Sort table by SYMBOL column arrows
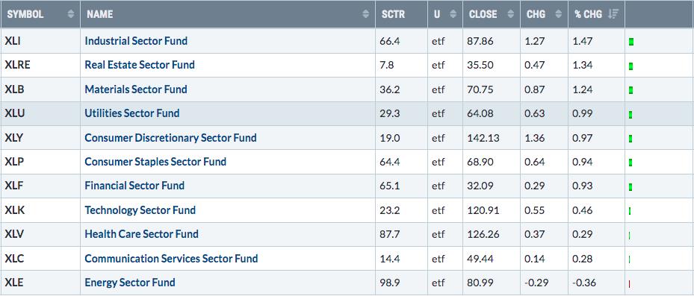 [x=71, y=14]
